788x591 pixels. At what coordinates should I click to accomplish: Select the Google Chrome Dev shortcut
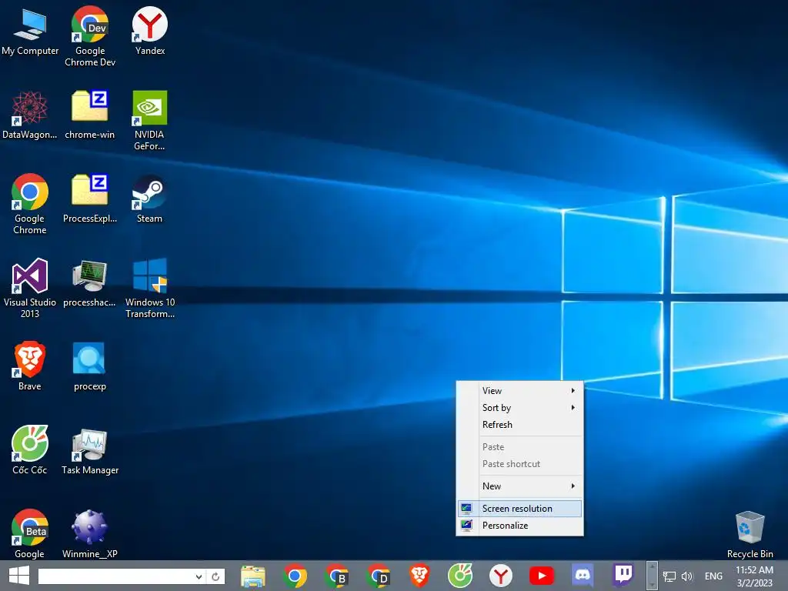pos(90,37)
